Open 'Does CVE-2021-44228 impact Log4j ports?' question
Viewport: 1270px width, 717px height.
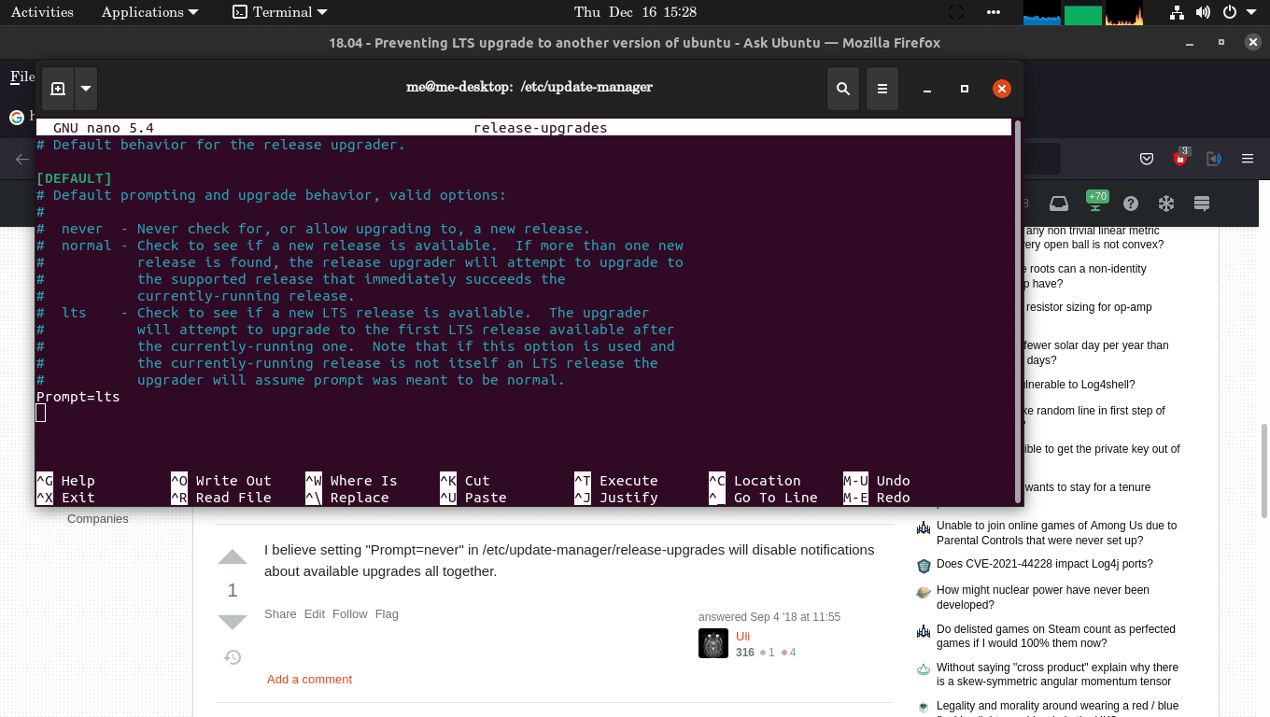pyautogui.click(x=1045, y=564)
